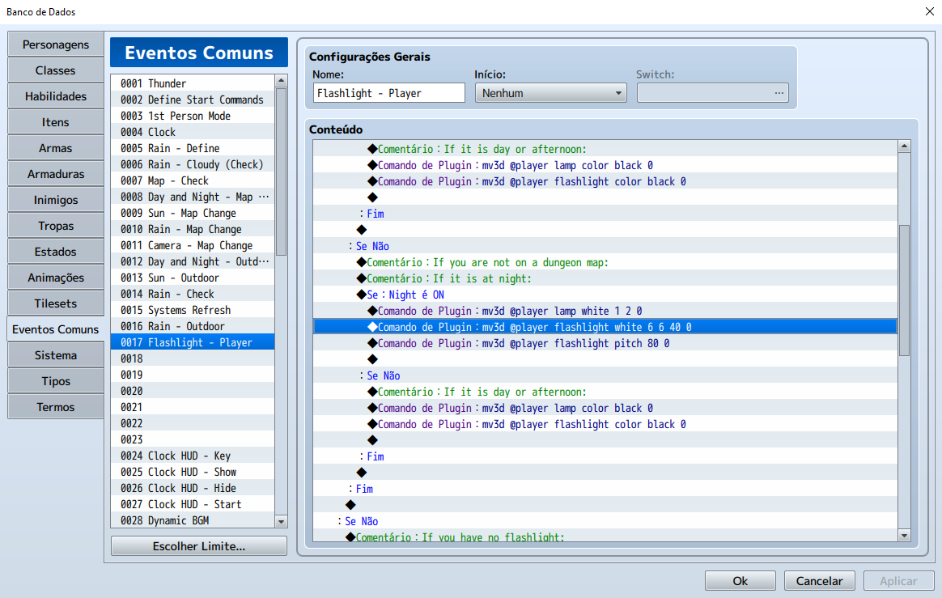Select 0008 Day and Night - Map event
This screenshot has height=598, width=942.
[193, 197]
